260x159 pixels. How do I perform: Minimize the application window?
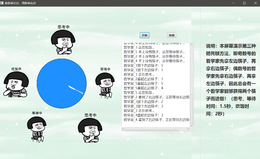coord(233,3)
